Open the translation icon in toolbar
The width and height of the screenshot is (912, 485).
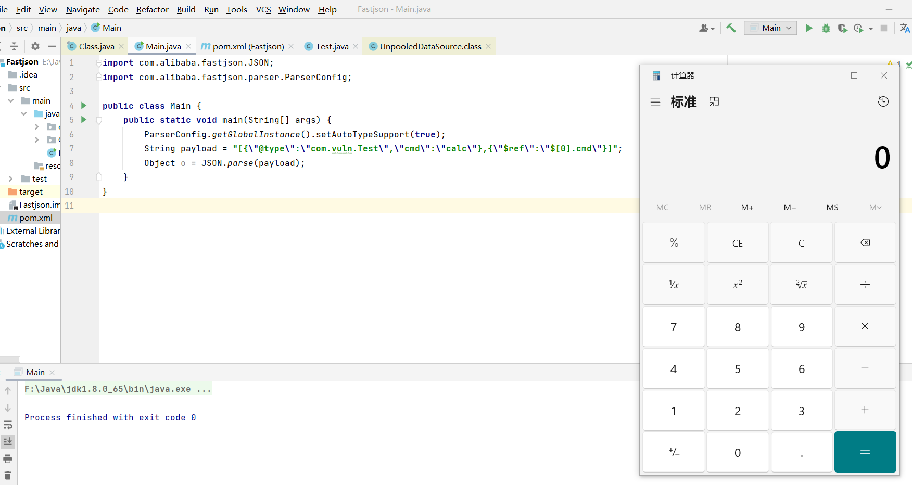click(x=905, y=28)
